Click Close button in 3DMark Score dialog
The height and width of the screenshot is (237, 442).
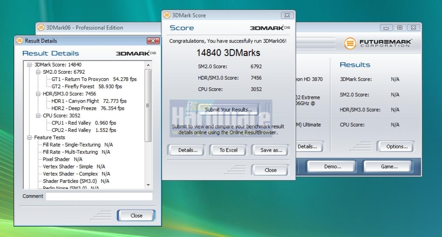coord(270,170)
